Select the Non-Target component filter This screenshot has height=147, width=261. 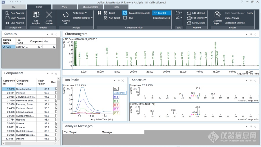112,18
